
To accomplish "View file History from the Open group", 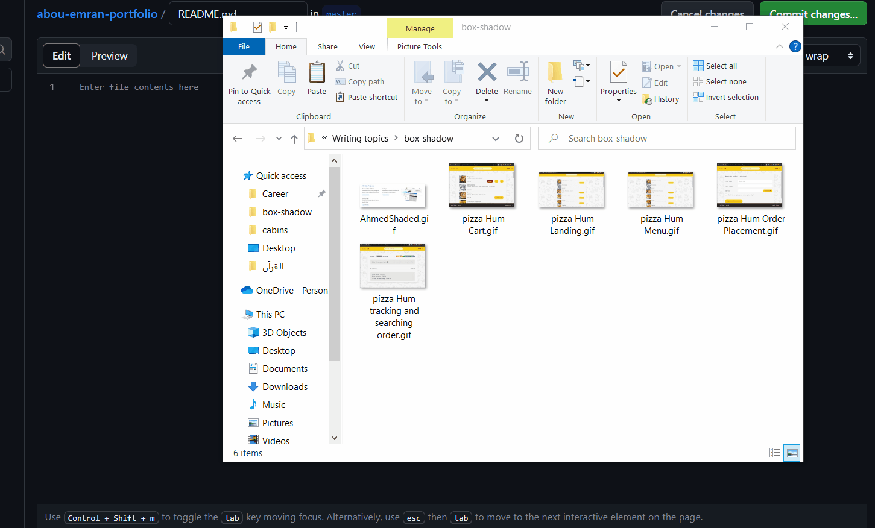I will tap(661, 99).
